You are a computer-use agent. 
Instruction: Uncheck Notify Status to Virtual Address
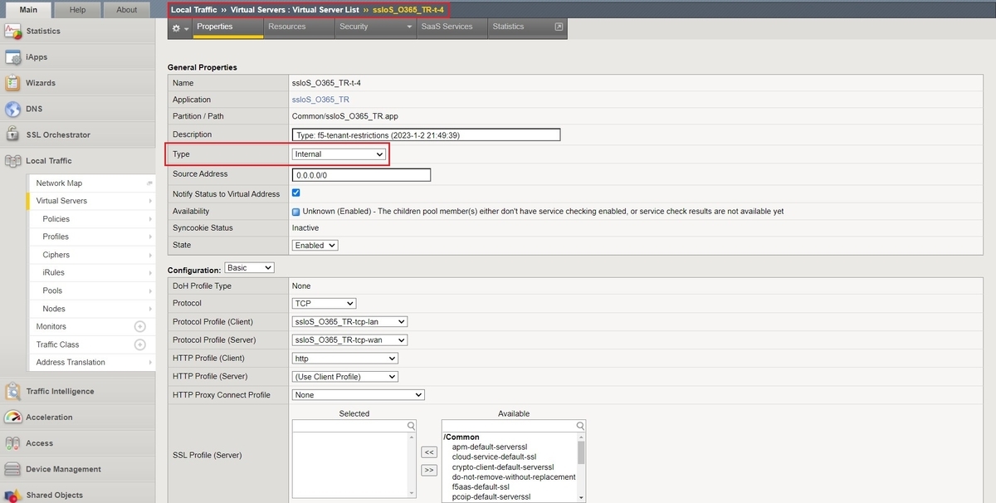coord(295,193)
